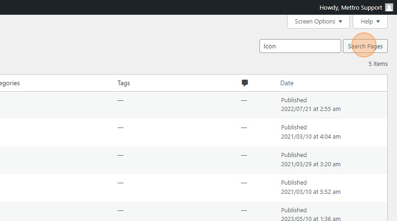Open the Screen Options panel

318,22
